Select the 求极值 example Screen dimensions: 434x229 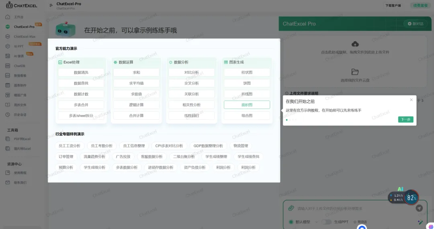coord(137,94)
